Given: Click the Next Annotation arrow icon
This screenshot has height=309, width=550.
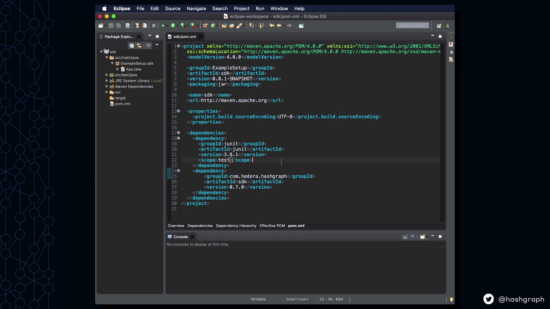Looking at the screenshot, I should pos(251,25).
